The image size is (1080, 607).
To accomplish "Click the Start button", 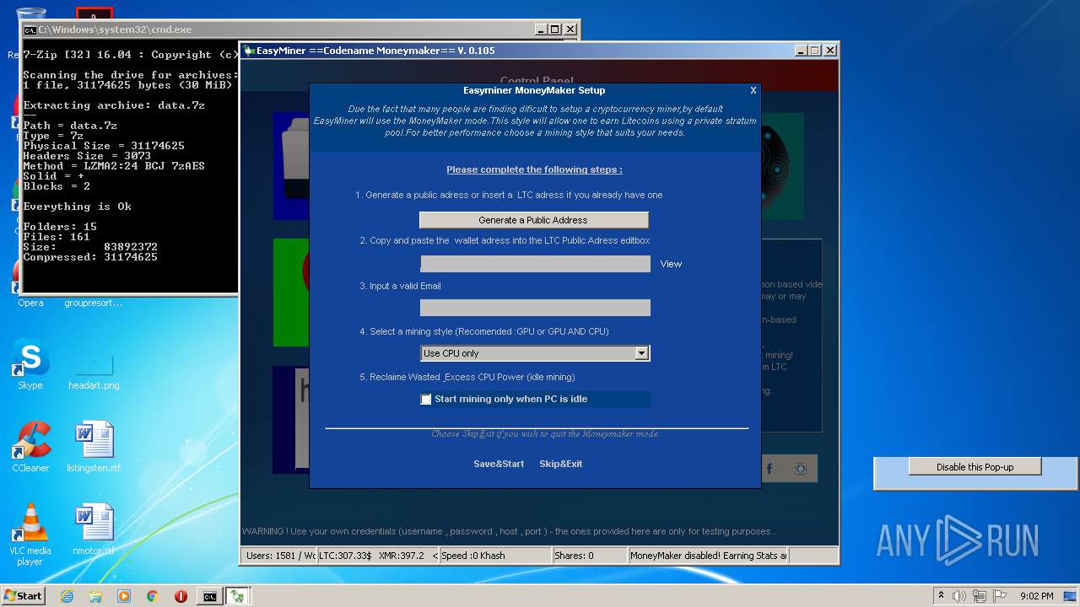I will tap(24, 595).
